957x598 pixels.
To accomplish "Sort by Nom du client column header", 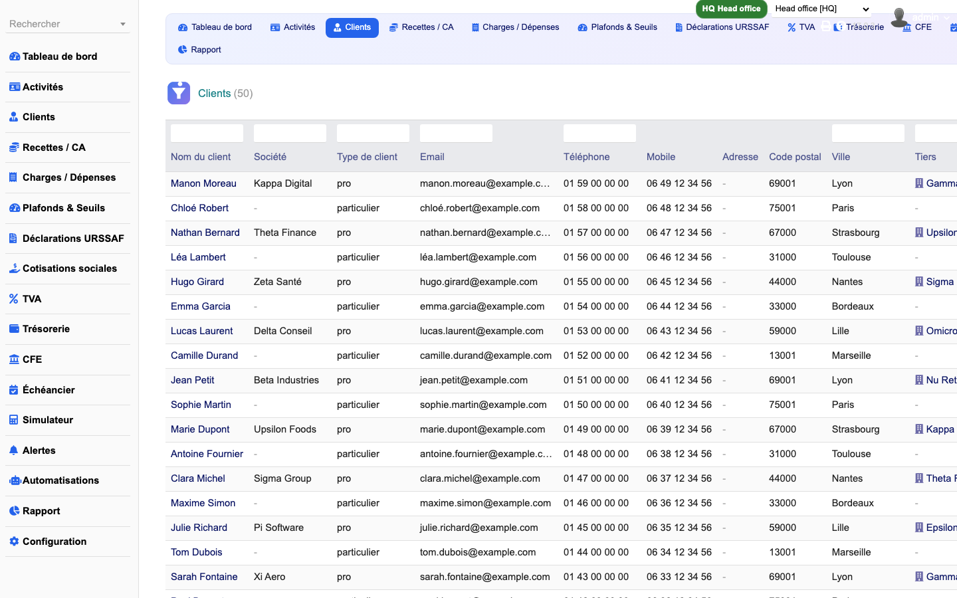I will point(201,157).
